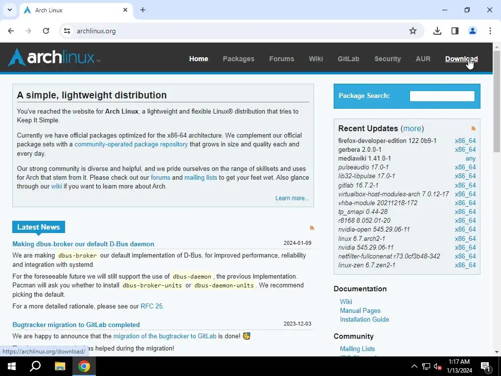Open the Windows Start menu
This screenshot has width=501, height=376.
pos(12,366)
